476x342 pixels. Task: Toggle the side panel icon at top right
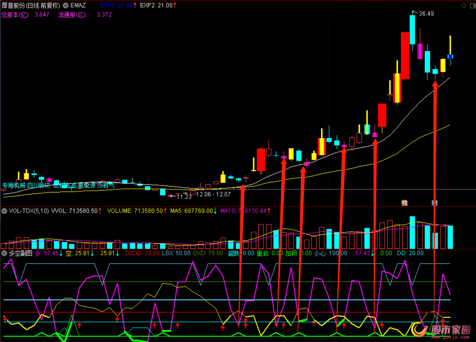(471, 5)
